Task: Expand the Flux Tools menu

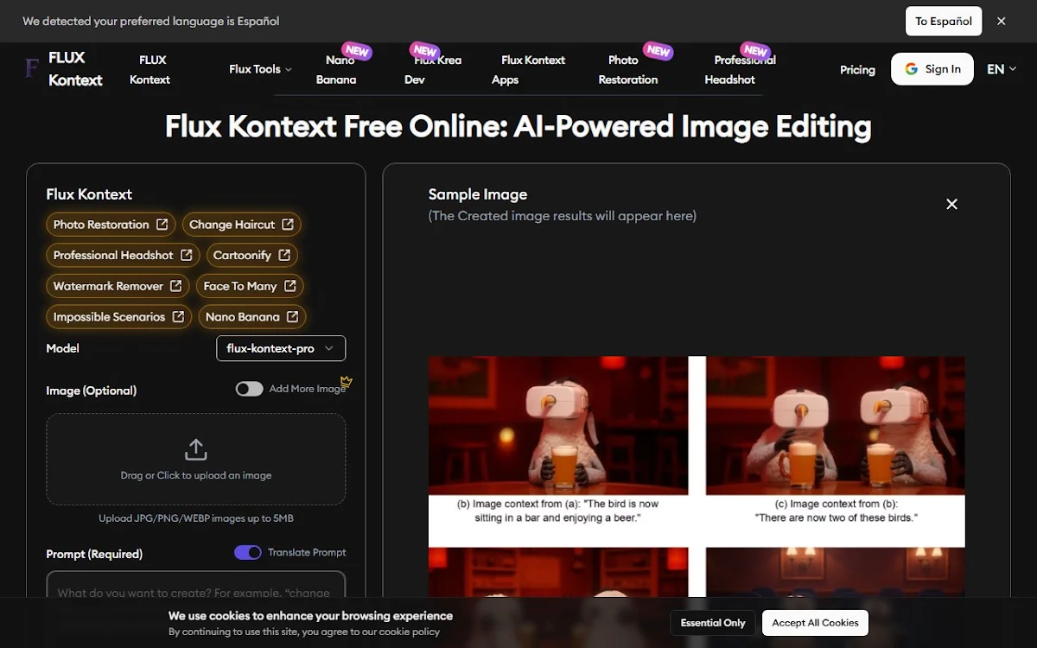Action: tap(260, 69)
